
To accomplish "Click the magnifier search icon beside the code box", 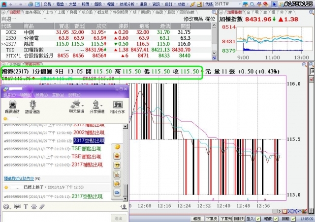I will click(x=252, y=4).
